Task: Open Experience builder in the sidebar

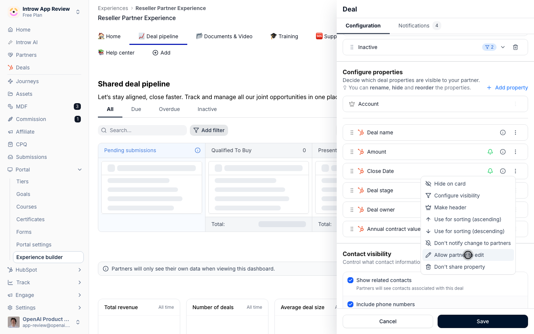Action: pos(48,257)
